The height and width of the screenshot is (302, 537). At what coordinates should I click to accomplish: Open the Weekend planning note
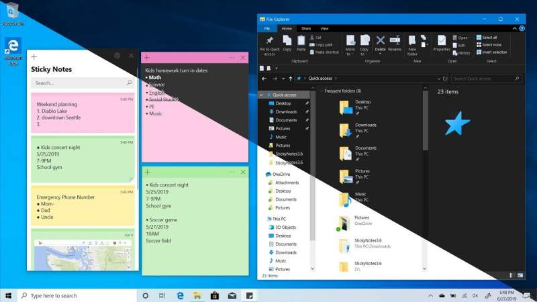pos(83,113)
